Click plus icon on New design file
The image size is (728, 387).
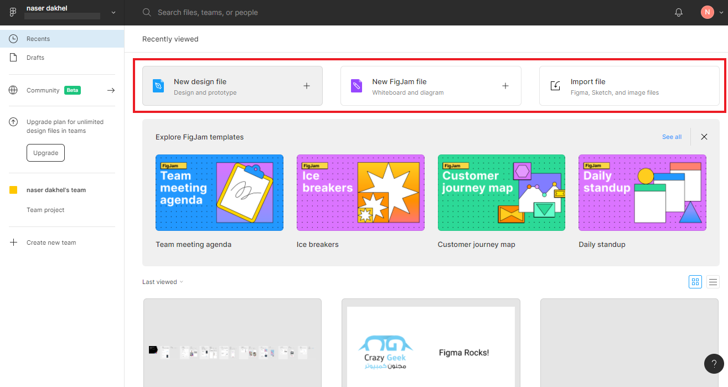(x=307, y=86)
